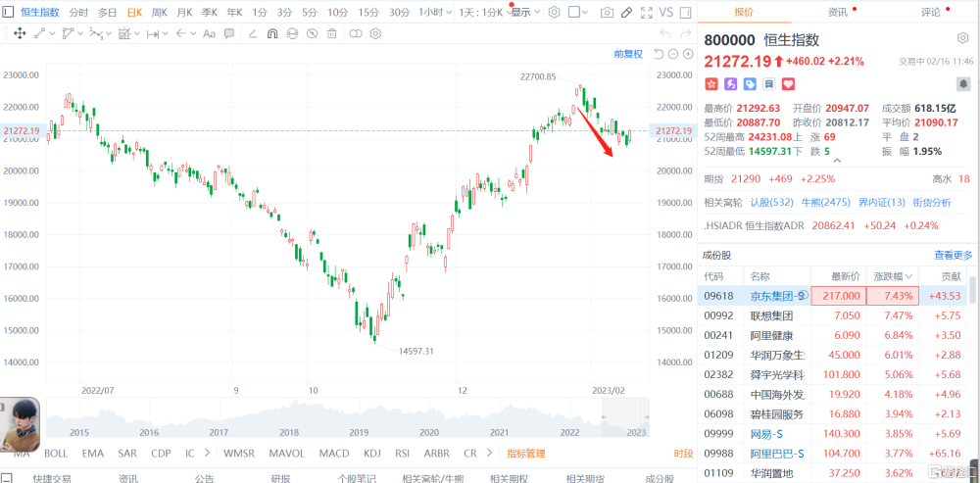Image resolution: width=980 pixels, height=483 pixels.
Task: Enable the magnet snap tool
Action: 271,33
